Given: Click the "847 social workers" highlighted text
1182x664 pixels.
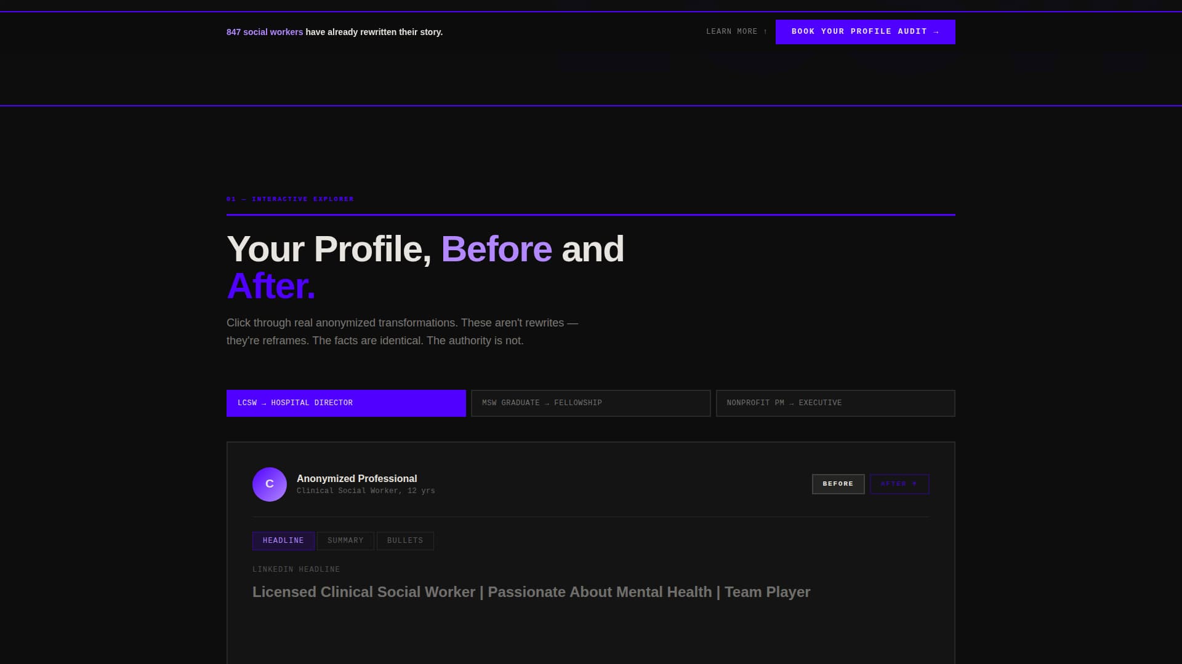Looking at the screenshot, I should click(x=265, y=31).
